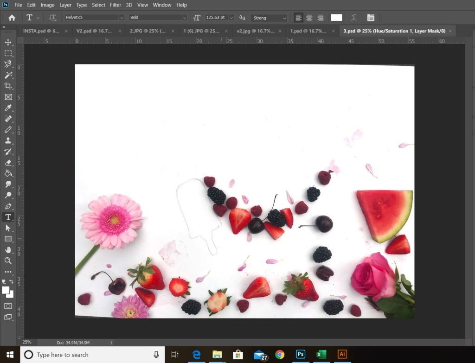Screen dimensions: 475x363
Task: Toggle Quick Mask mode
Action: tap(8, 306)
